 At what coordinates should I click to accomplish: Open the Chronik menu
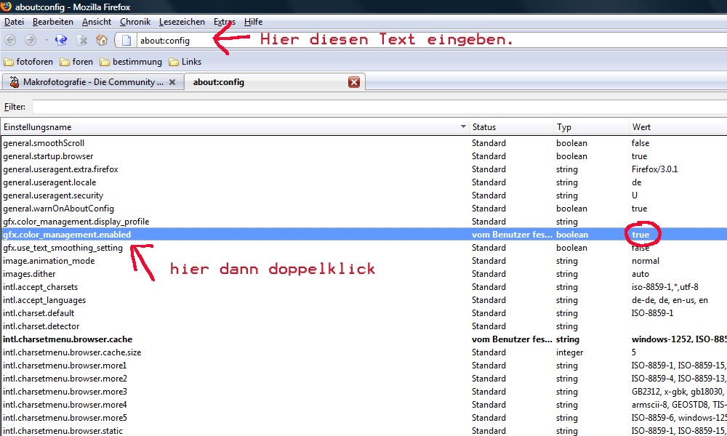[135, 22]
